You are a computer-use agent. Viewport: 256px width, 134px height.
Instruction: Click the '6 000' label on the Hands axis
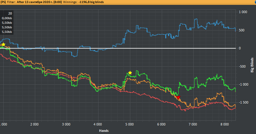pyautogui.click(x=161, y=125)
